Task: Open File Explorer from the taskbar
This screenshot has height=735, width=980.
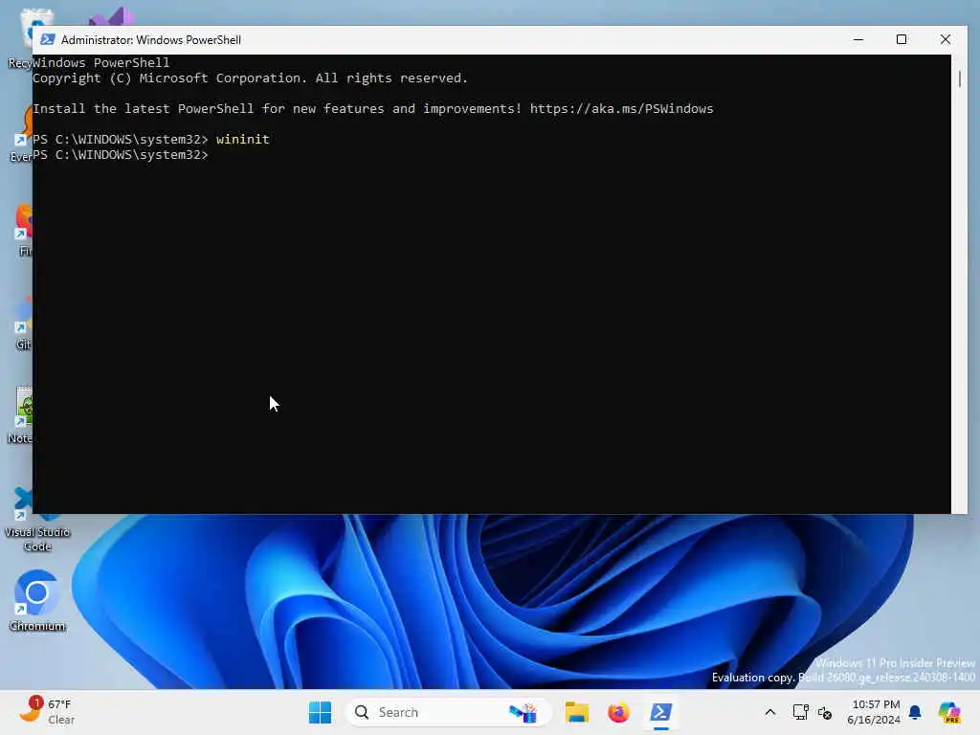Action: point(576,712)
